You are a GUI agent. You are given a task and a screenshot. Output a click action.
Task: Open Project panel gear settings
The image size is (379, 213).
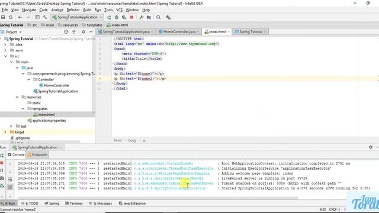click(x=83, y=32)
